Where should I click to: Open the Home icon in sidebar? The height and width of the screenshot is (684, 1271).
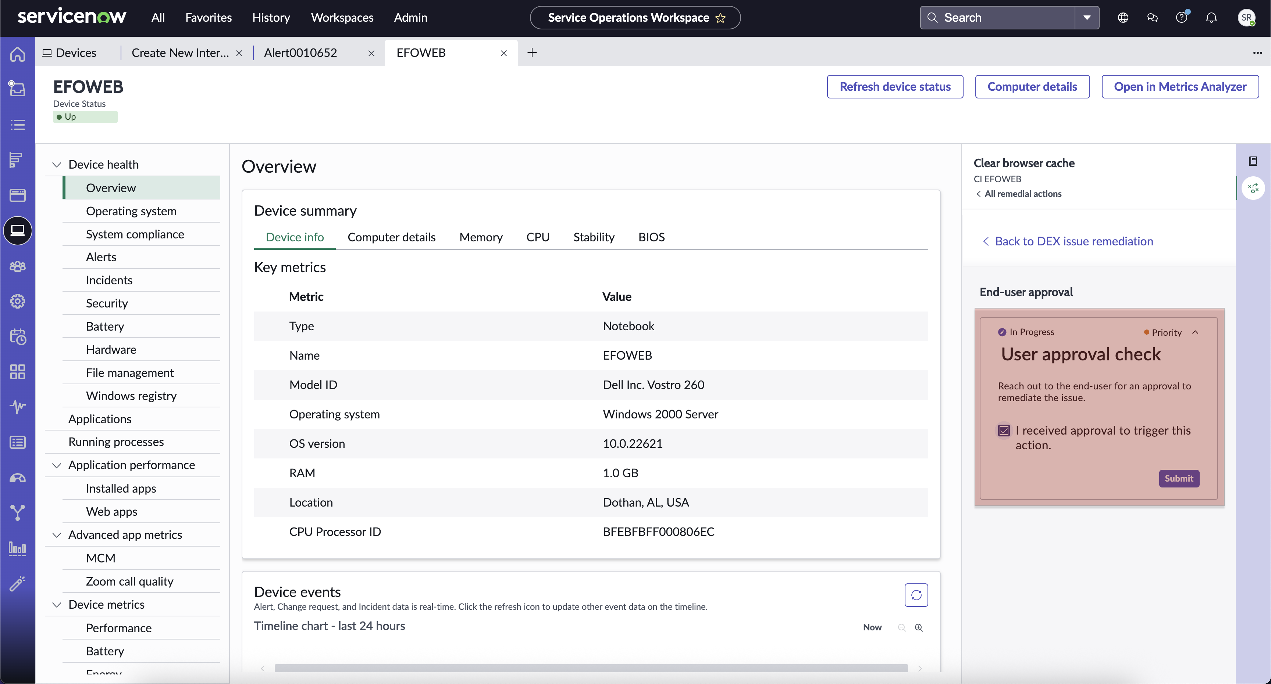[x=18, y=54]
